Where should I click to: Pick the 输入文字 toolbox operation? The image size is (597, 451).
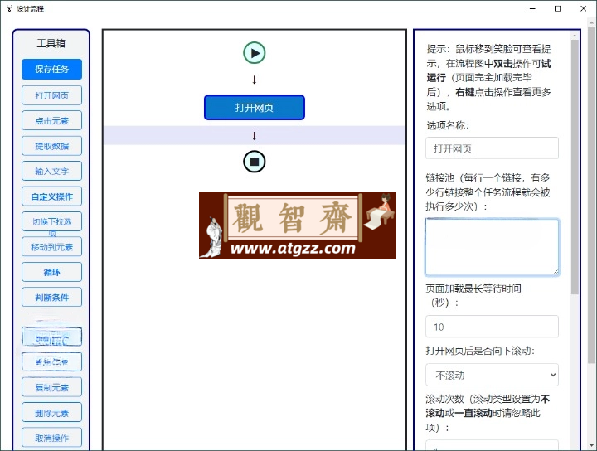pyautogui.click(x=51, y=171)
